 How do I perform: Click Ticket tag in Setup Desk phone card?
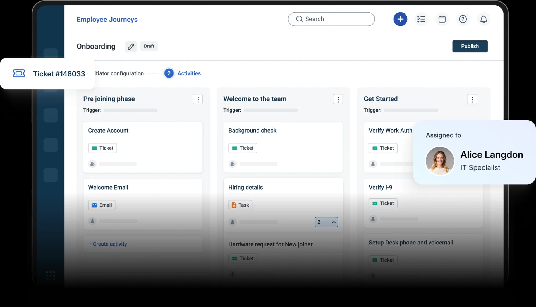[x=383, y=260]
